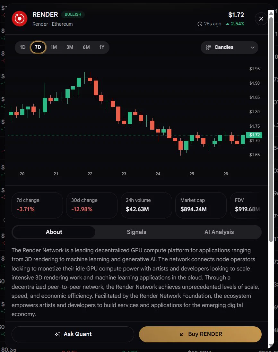
Task: Click the Buy RENDER button
Action: click(200, 334)
